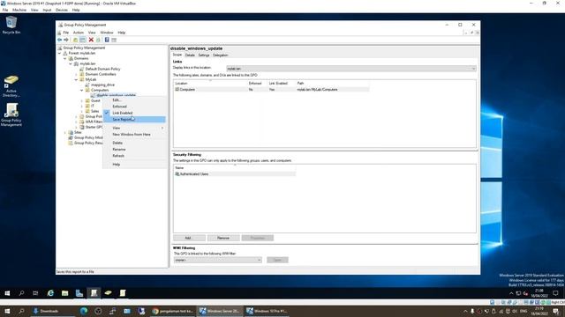Open Group Policy Management desktop shortcut
The height and width of the screenshot is (317, 565).
[x=11, y=114]
